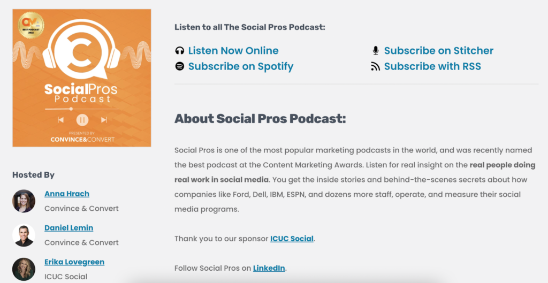Visit the Anna Hrach host link
Image resolution: width=548 pixels, height=283 pixels.
click(67, 194)
